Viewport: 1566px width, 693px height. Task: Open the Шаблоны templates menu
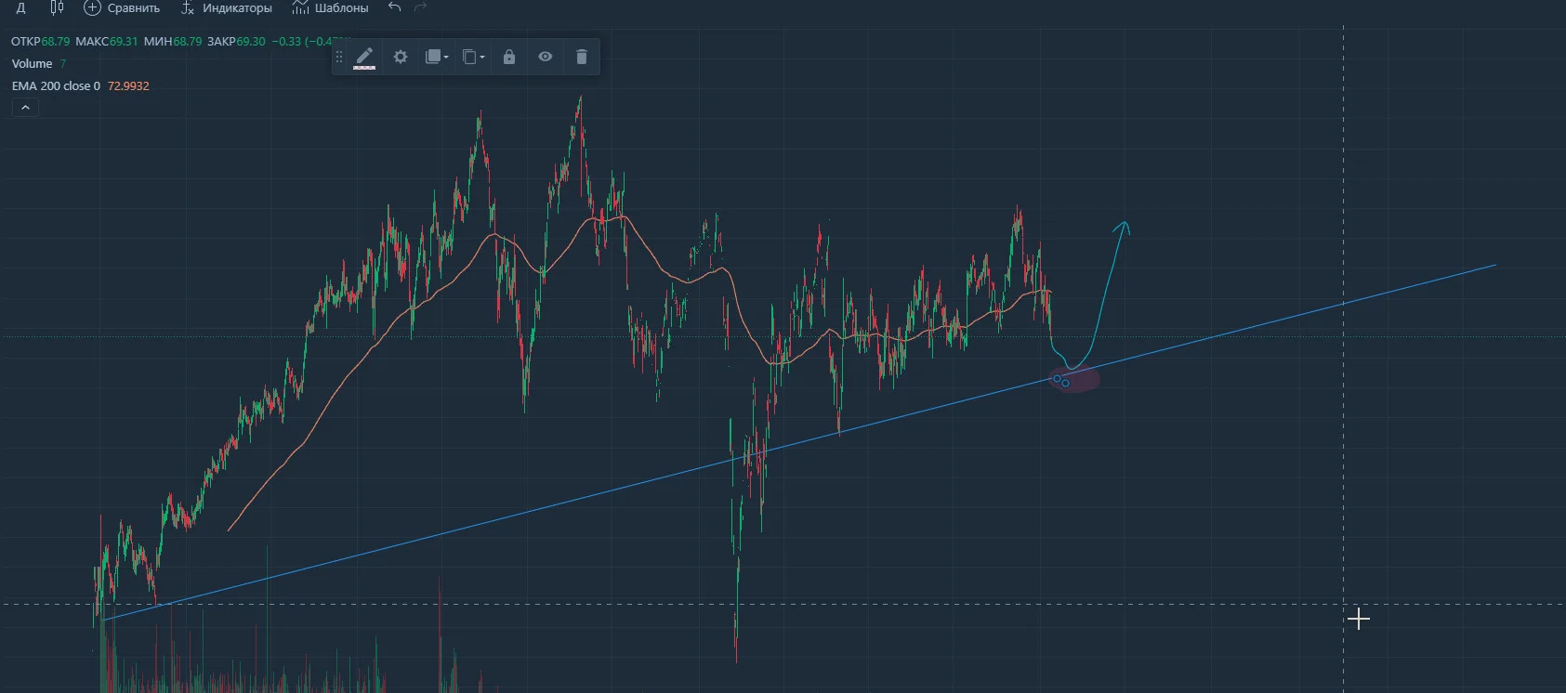330,7
